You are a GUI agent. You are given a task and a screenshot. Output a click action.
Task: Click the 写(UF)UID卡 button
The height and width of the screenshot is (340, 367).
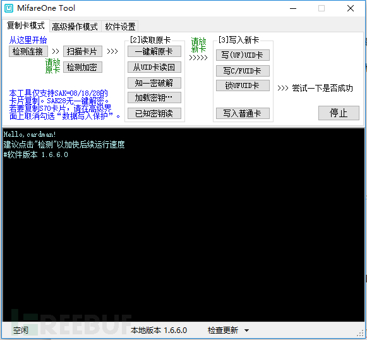(x=243, y=55)
